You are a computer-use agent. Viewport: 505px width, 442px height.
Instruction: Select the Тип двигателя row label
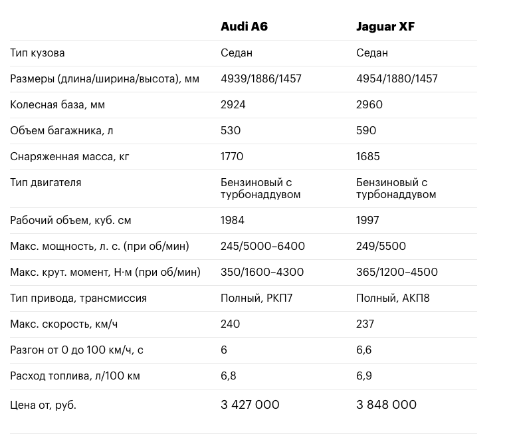pyautogui.click(x=46, y=183)
